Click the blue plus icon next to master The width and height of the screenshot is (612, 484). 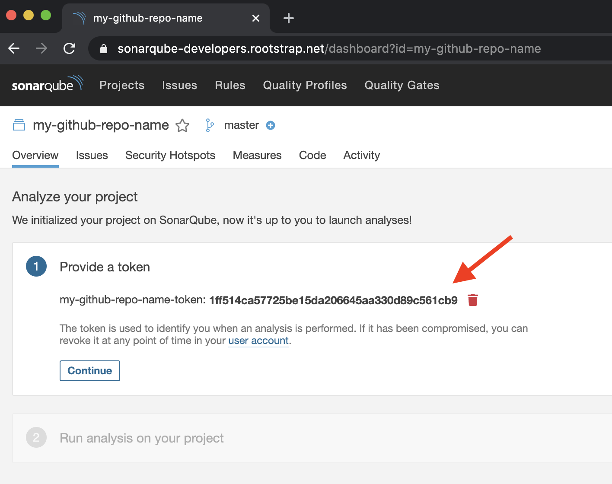(271, 125)
